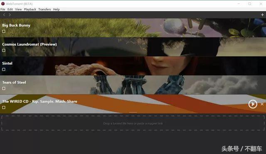Viewport: 266px width, 154px height.
Task: Remove The WIRED CD torrent with X
Action: [262, 104]
